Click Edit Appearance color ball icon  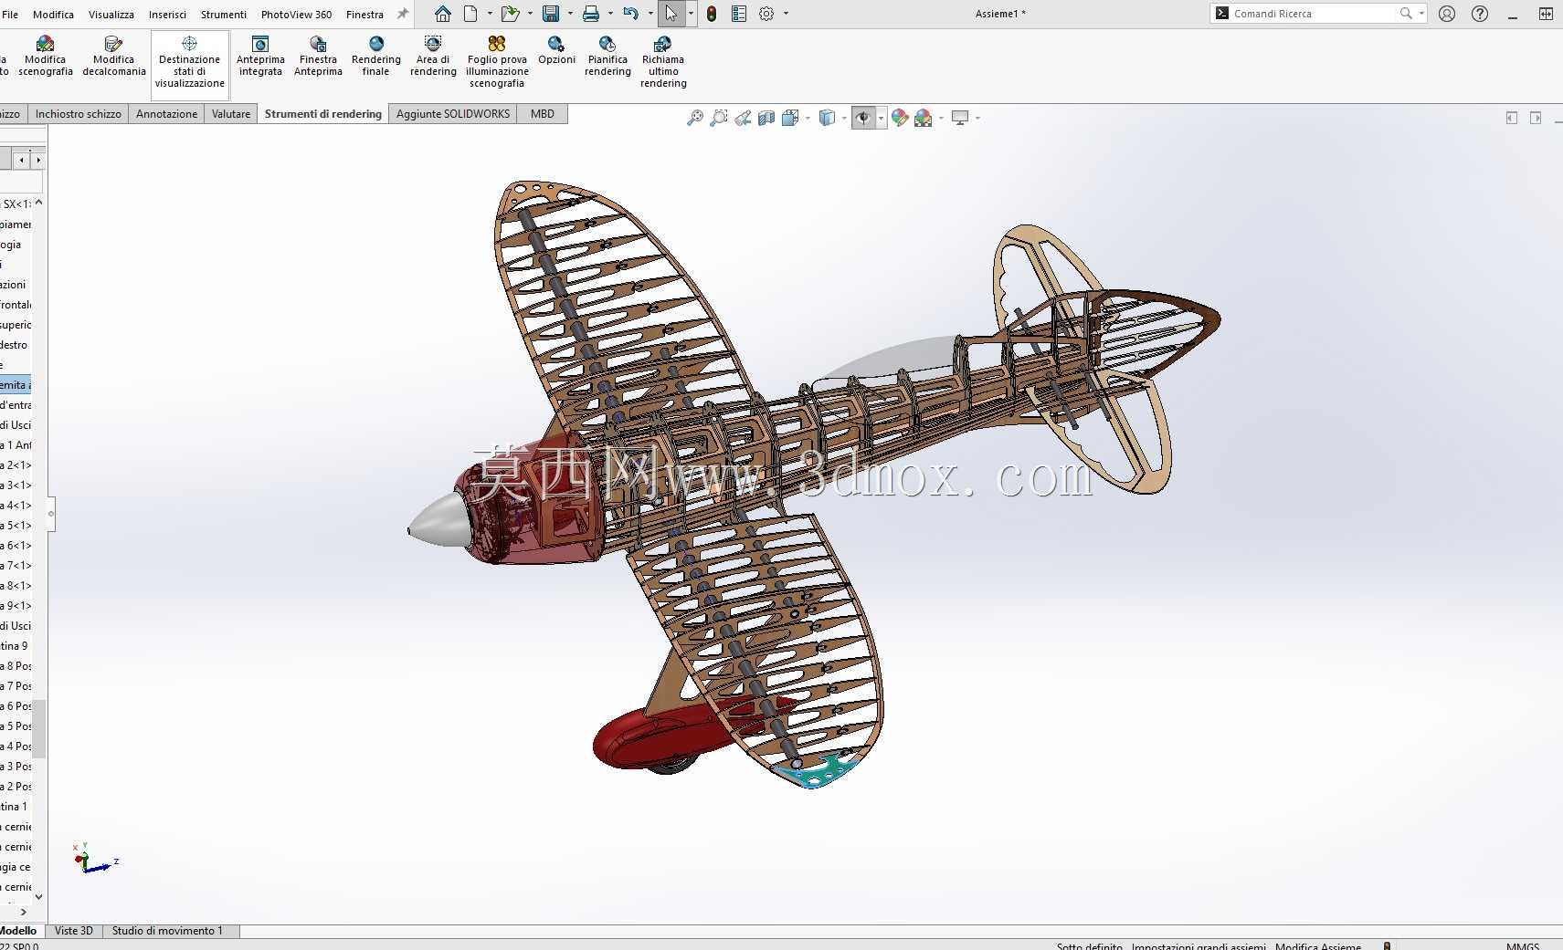coord(900,118)
